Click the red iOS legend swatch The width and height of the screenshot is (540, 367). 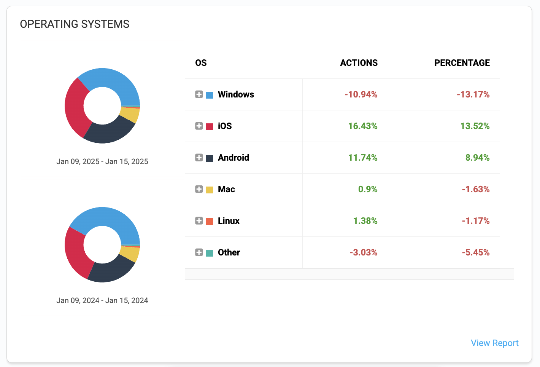tap(210, 126)
